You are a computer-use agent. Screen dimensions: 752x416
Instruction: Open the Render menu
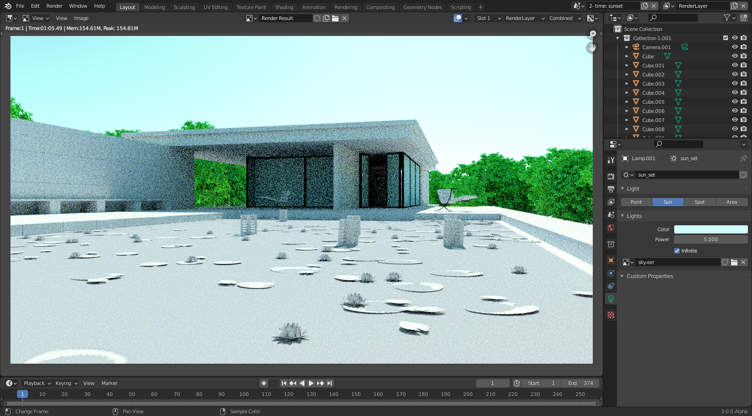(54, 6)
